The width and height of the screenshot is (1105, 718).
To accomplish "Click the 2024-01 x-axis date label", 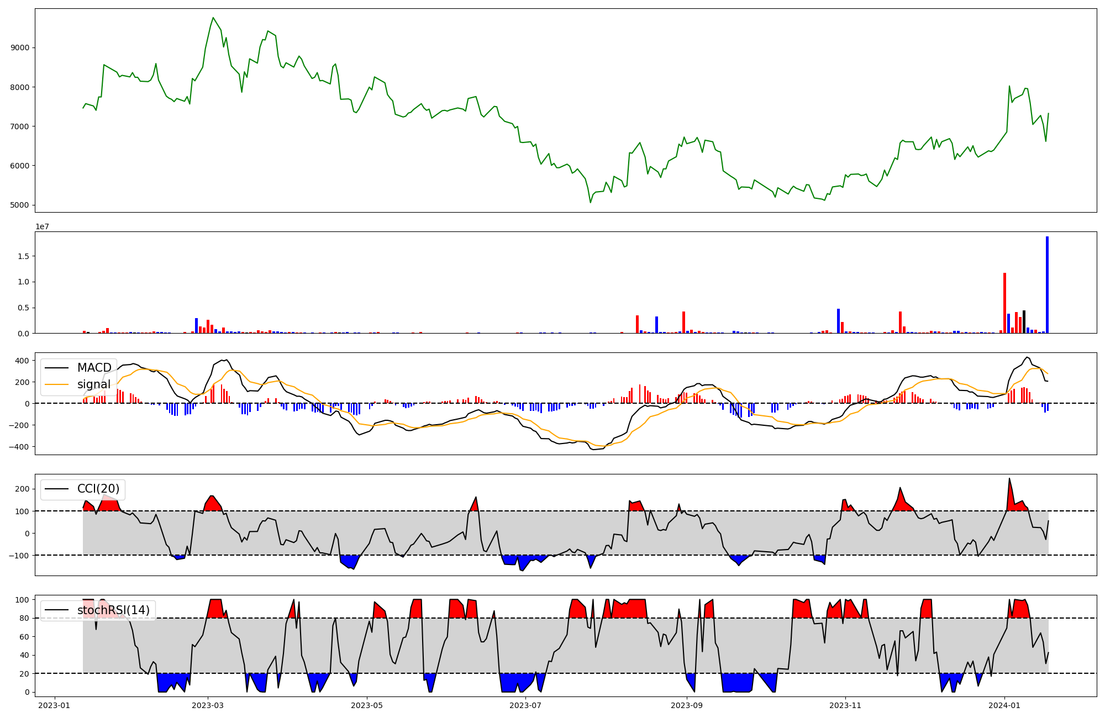I will [x=1004, y=705].
